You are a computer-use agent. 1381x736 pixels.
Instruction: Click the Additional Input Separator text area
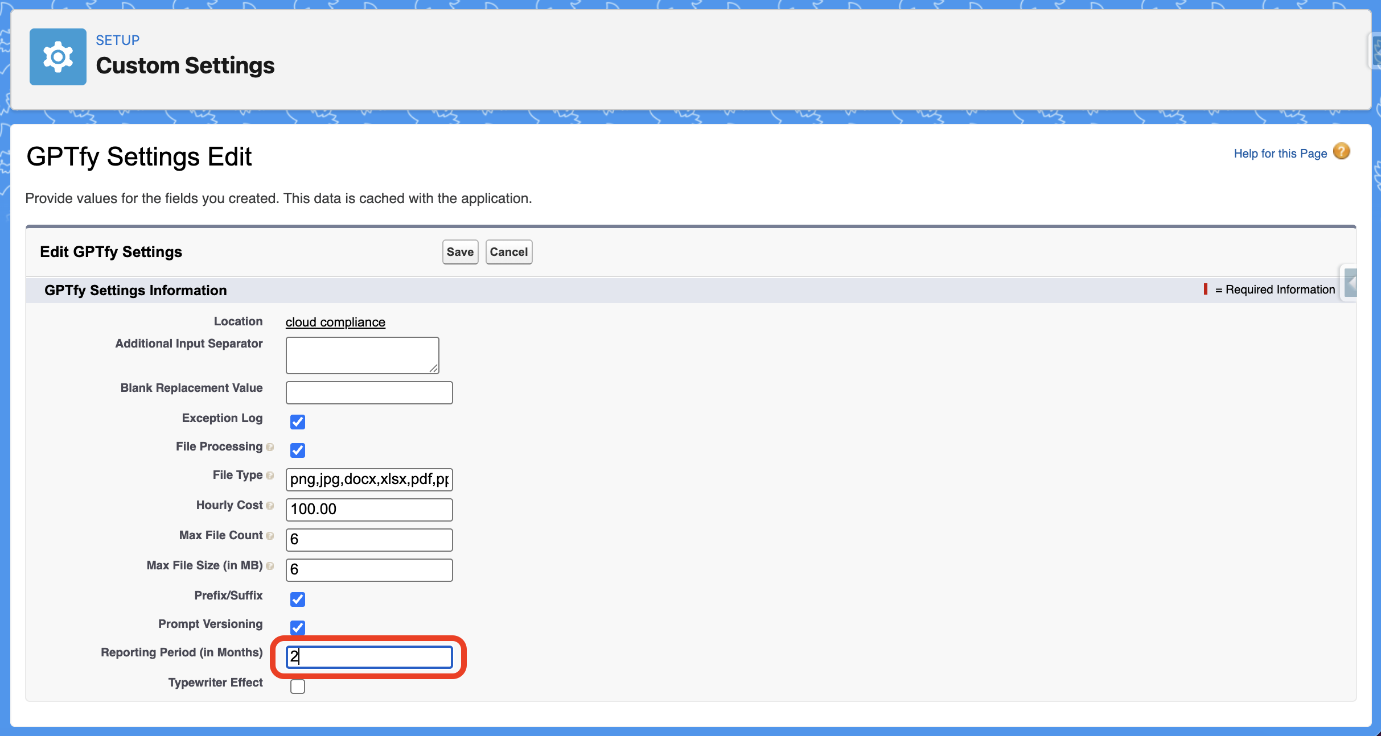(x=362, y=355)
